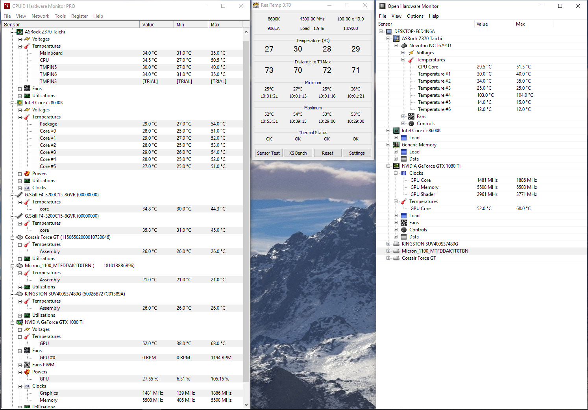Click the Sensor Test button in RealTemp
This screenshot has width=588, height=410.
tap(268, 153)
